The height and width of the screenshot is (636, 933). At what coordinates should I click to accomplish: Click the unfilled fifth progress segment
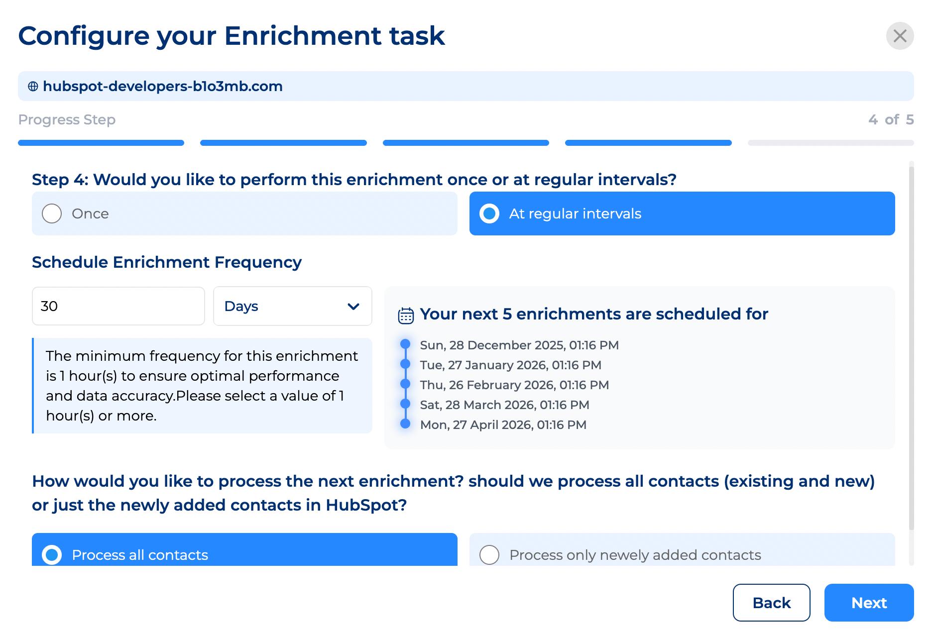[830, 143]
